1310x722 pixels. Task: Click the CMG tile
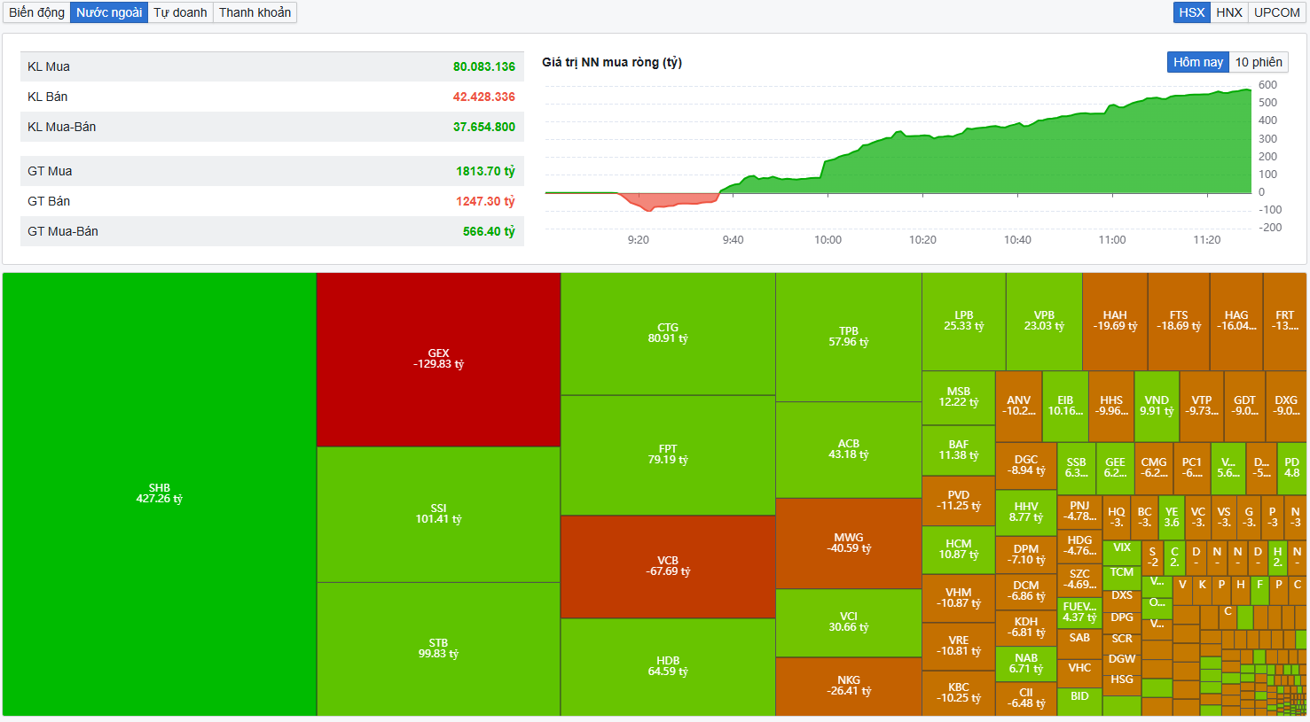pyautogui.click(x=1154, y=469)
